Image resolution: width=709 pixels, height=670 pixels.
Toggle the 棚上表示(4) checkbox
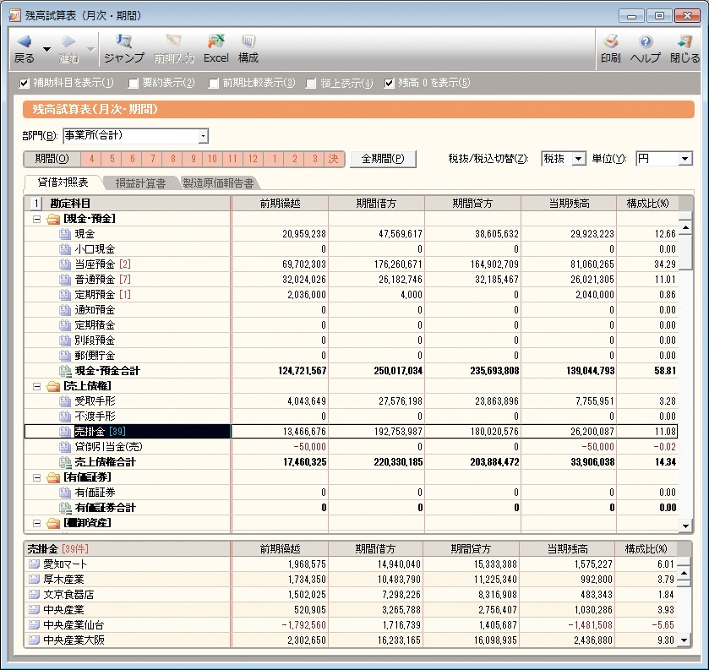(311, 83)
